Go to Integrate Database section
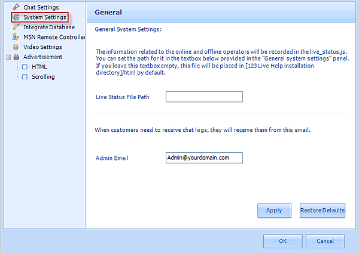 49,27
